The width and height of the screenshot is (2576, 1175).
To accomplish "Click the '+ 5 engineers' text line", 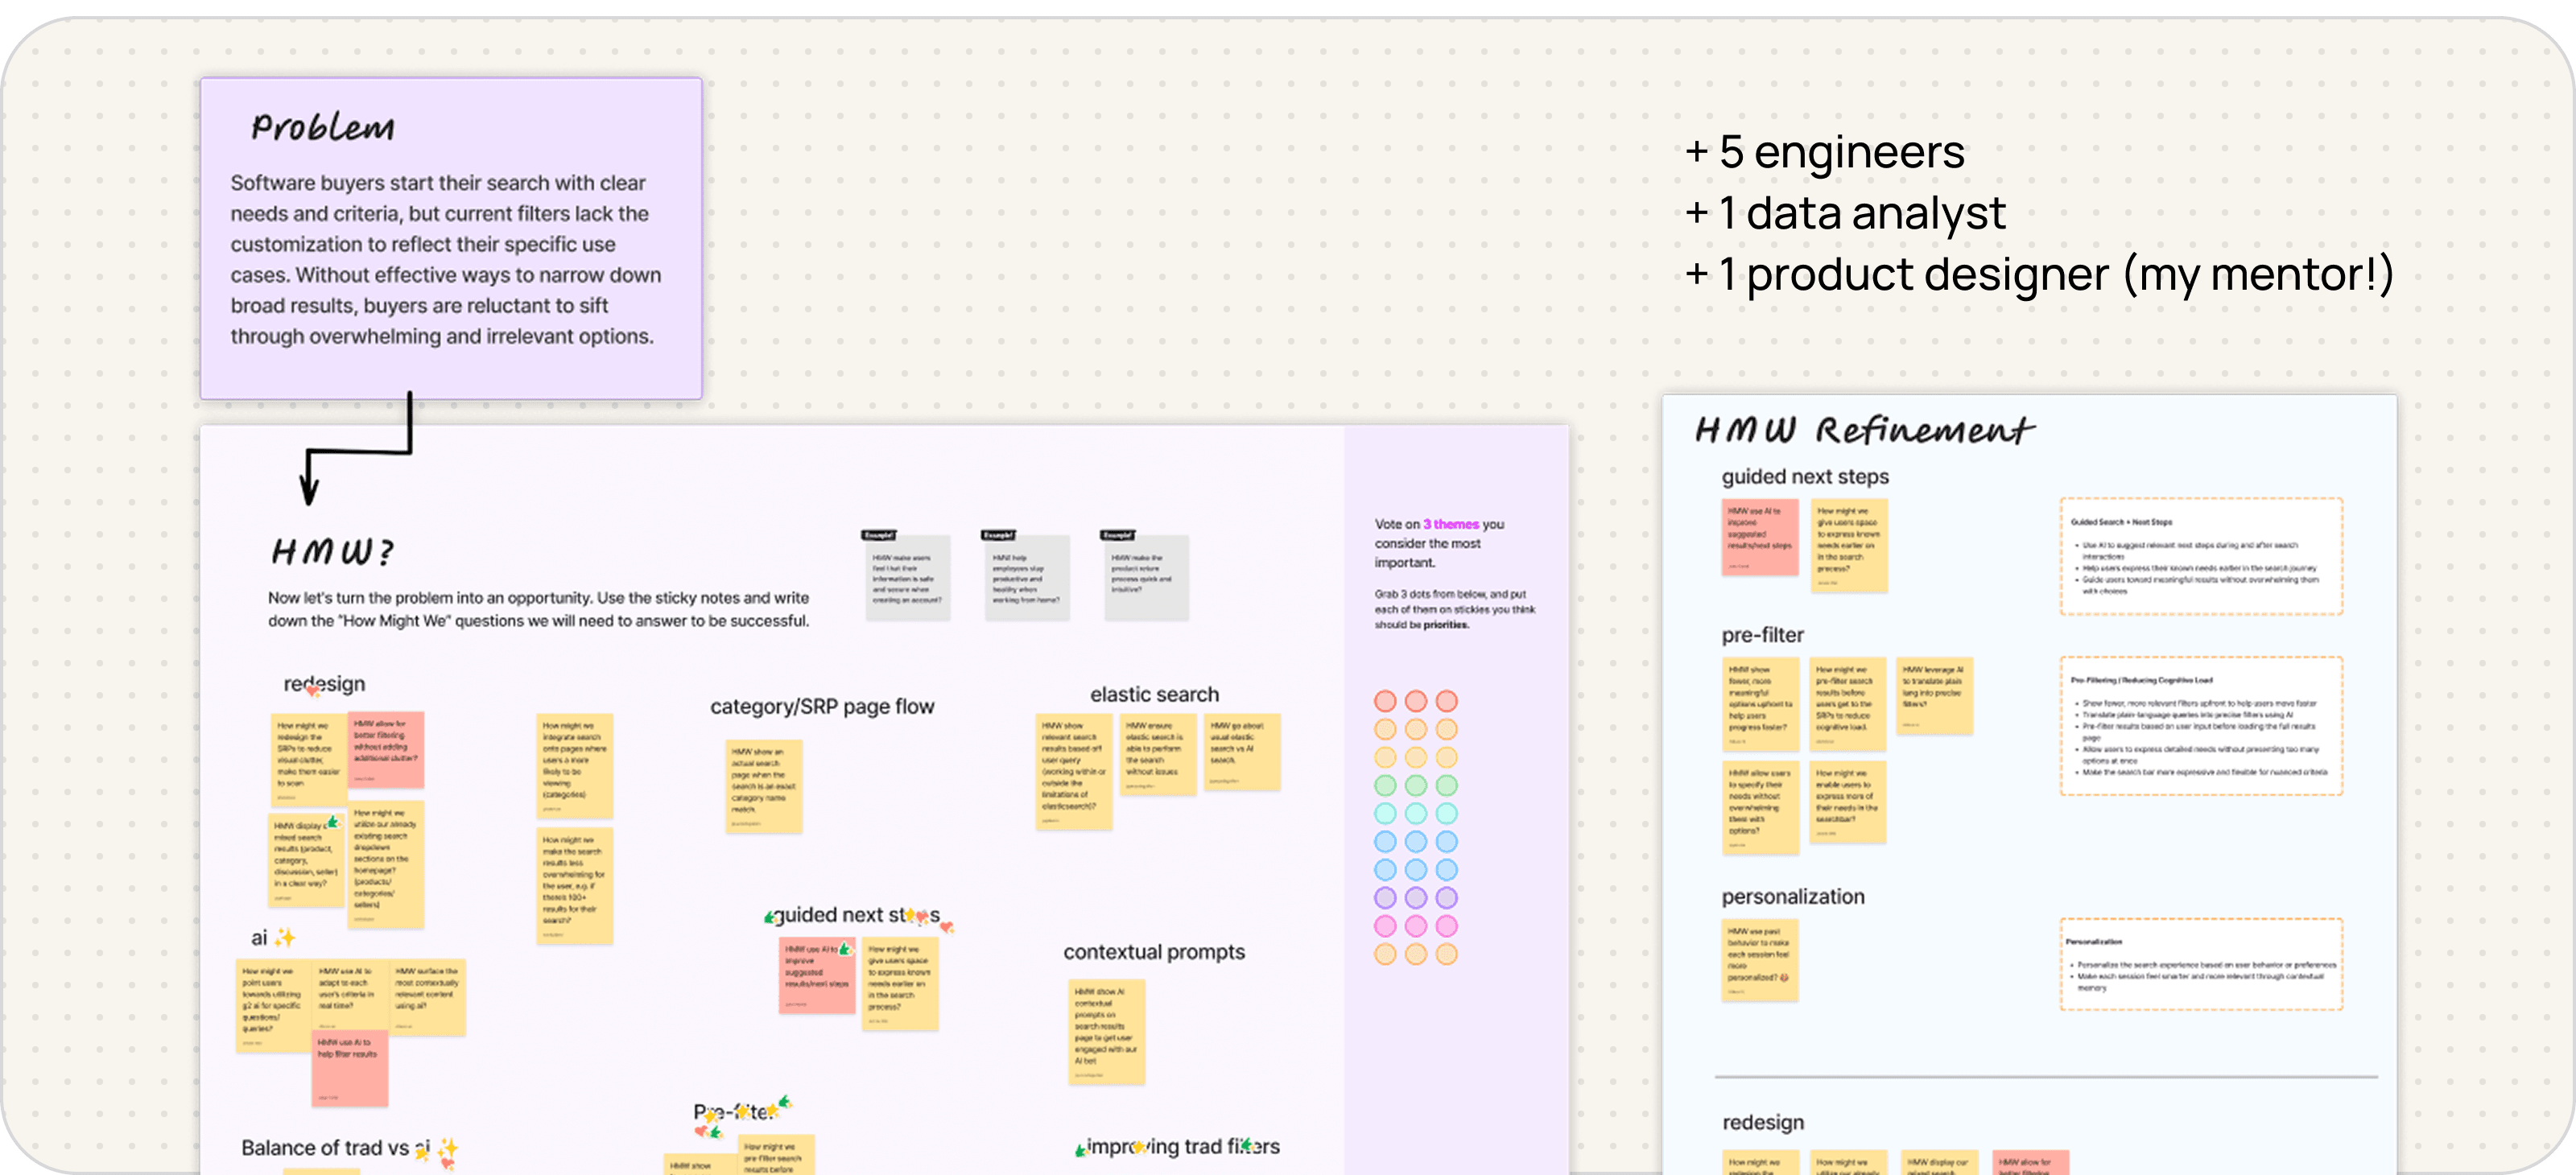I will (x=1825, y=152).
